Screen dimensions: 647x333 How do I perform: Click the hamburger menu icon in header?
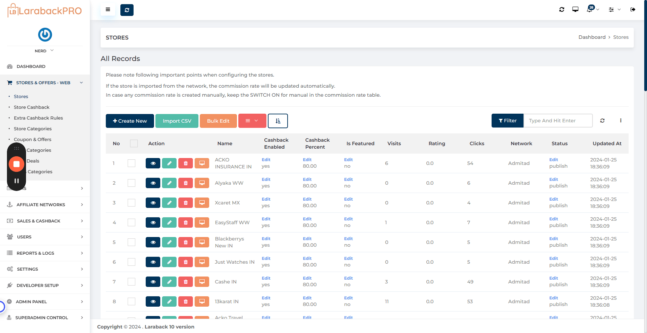pos(108,10)
